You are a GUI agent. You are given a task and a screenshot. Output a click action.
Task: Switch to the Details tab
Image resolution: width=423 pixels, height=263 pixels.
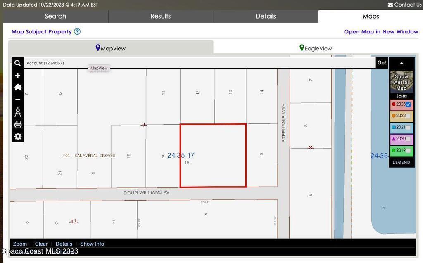tap(266, 16)
